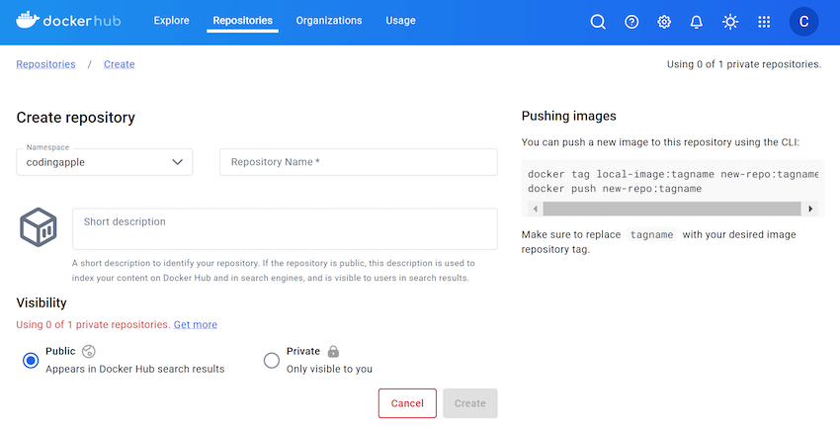Open the Organizations tab
840x430 pixels.
click(x=329, y=21)
